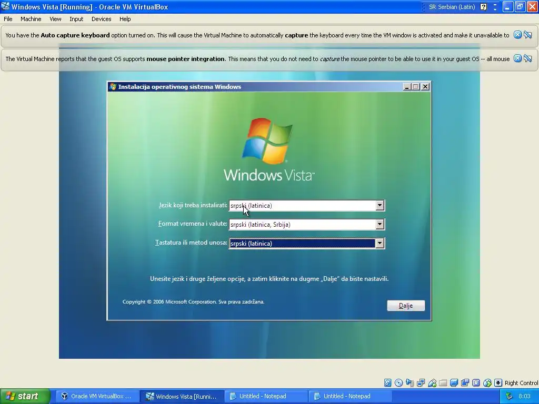Expand the 'Tastatura ili metod unosa' dropdown arrow
539x404 pixels.
[x=380, y=243]
